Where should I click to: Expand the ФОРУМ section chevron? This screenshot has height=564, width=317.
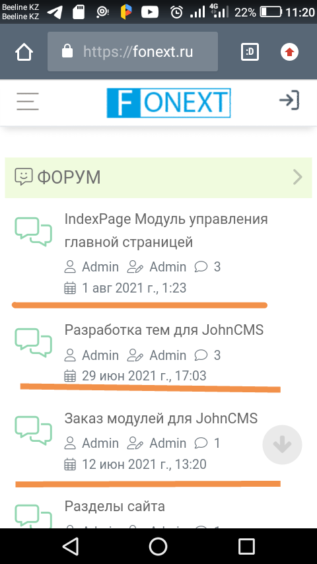(298, 178)
